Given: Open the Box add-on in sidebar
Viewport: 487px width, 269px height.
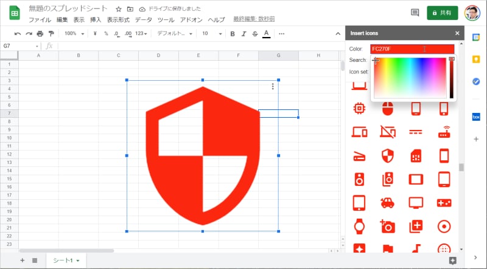Looking at the screenshot, I should [x=477, y=117].
